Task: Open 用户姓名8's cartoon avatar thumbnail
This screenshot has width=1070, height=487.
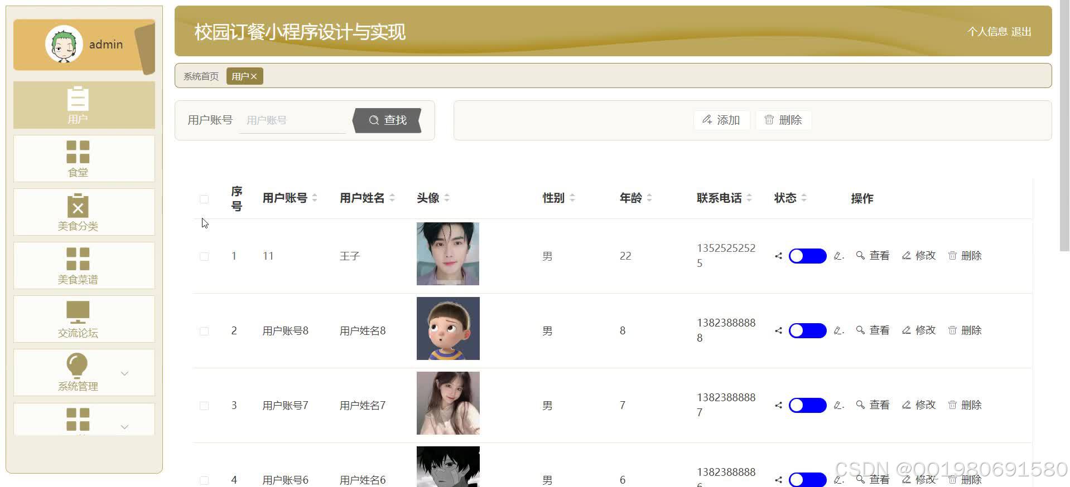Action: coord(448,329)
